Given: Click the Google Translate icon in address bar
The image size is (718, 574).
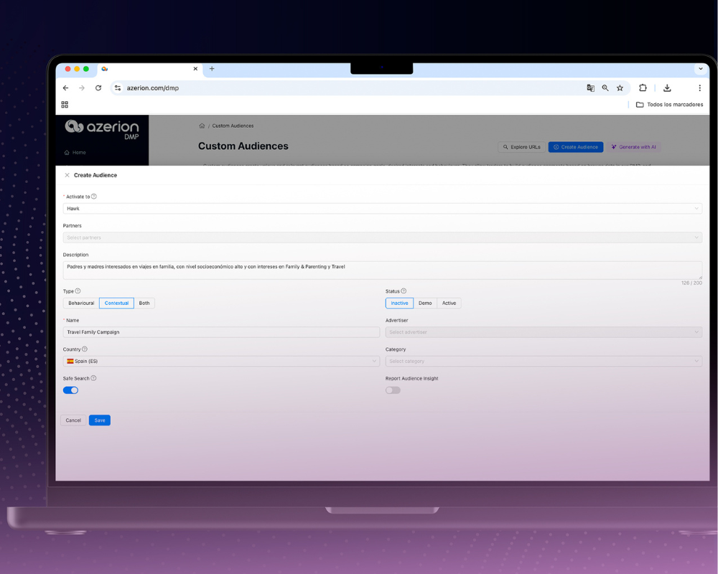Looking at the screenshot, I should coord(589,88).
